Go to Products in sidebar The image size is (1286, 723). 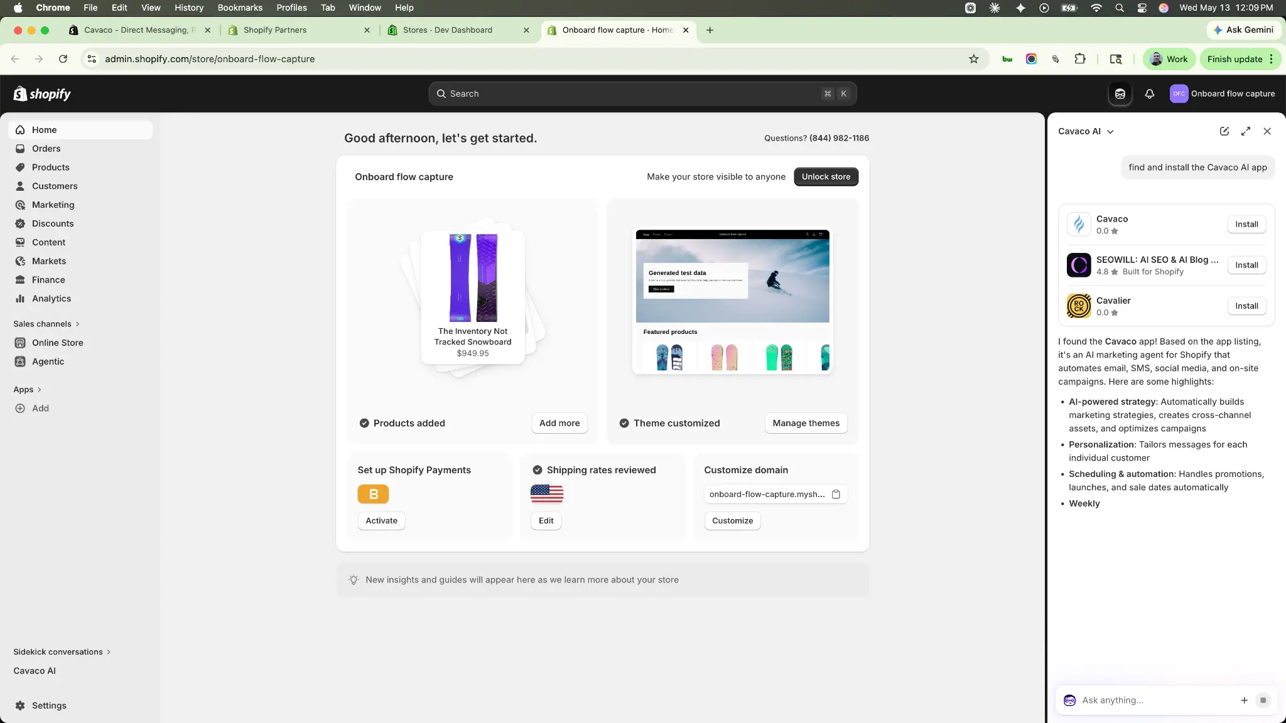(80, 168)
